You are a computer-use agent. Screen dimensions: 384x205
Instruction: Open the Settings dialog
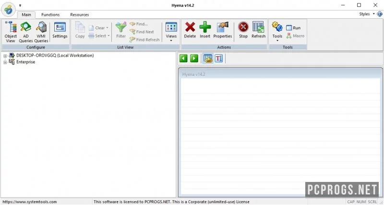coord(60,30)
